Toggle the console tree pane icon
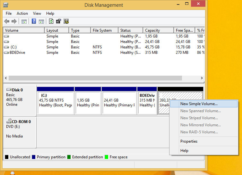Image resolution: width=242 pixels, height=175 pixels. [x=24, y=21]
